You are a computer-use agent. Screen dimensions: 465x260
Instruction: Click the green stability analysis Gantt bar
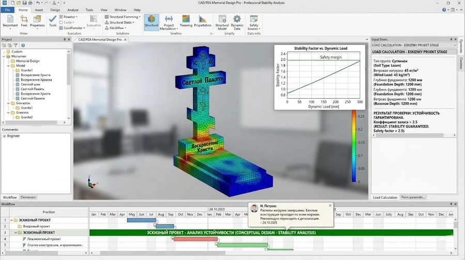271,233
